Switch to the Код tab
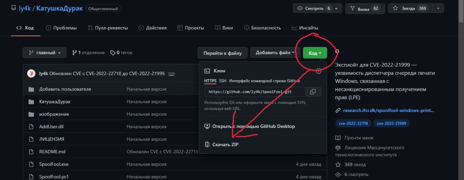The image size is (464, 180). (x=25, y=28)
